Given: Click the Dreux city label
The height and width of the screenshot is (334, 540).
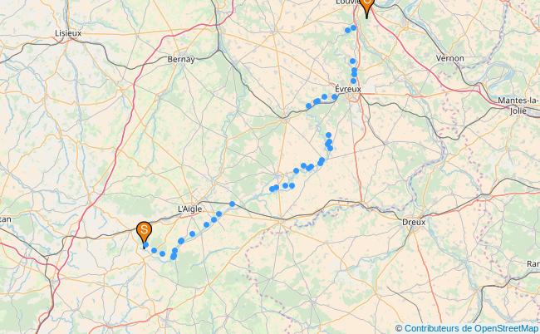Looking at the screenshot, I should 414,222.
